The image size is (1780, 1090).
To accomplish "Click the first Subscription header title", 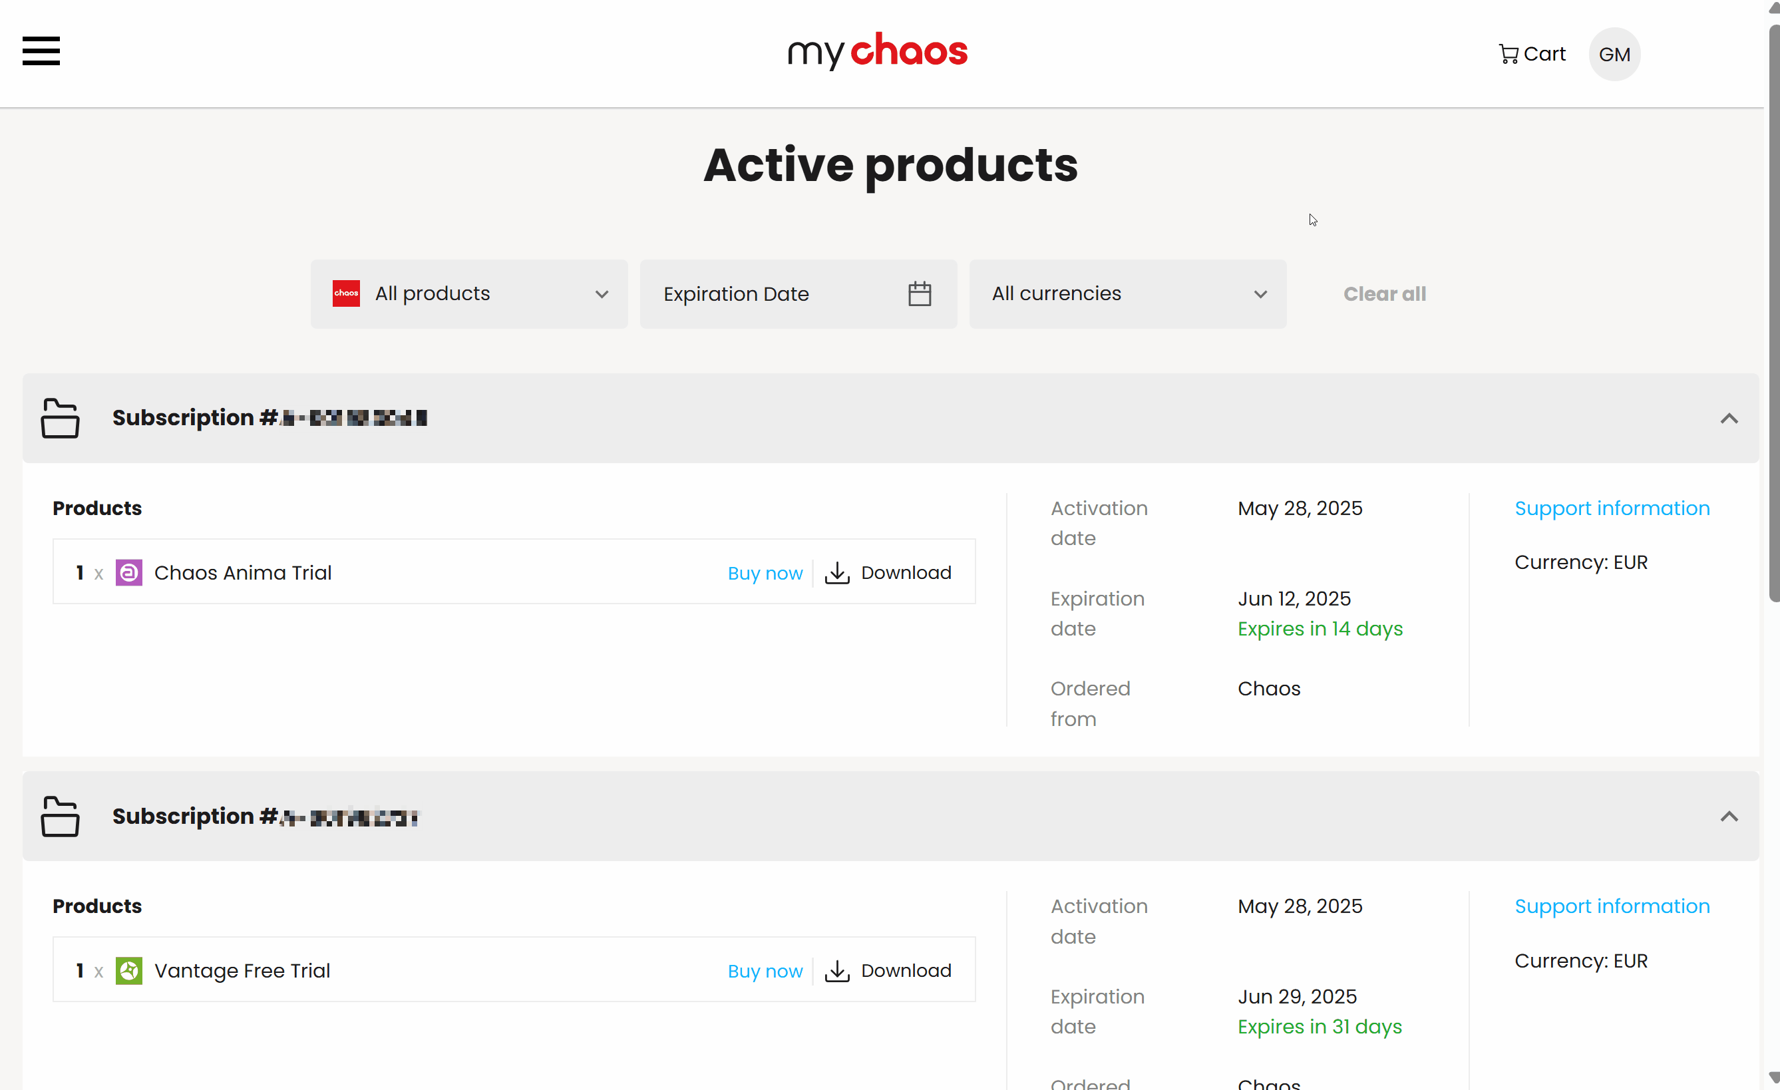I will click(x=269, y=417).
